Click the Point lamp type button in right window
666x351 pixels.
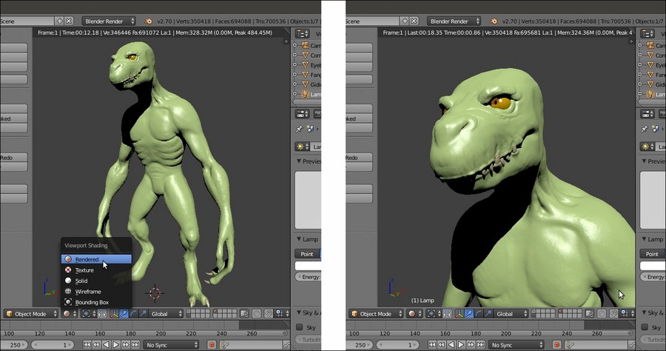653,254
